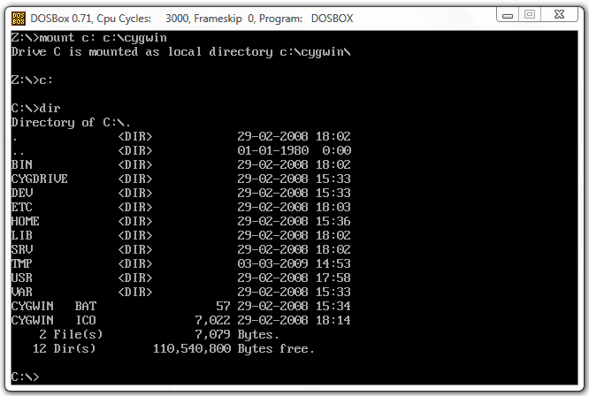Click the 01-01-1980 date of '..' entry
Image resolution: width=589 pixels, height=396 pixels.
pyautogui.click(x=272, y=150)
